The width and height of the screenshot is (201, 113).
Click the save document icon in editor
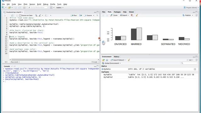(x=17, y=15)
